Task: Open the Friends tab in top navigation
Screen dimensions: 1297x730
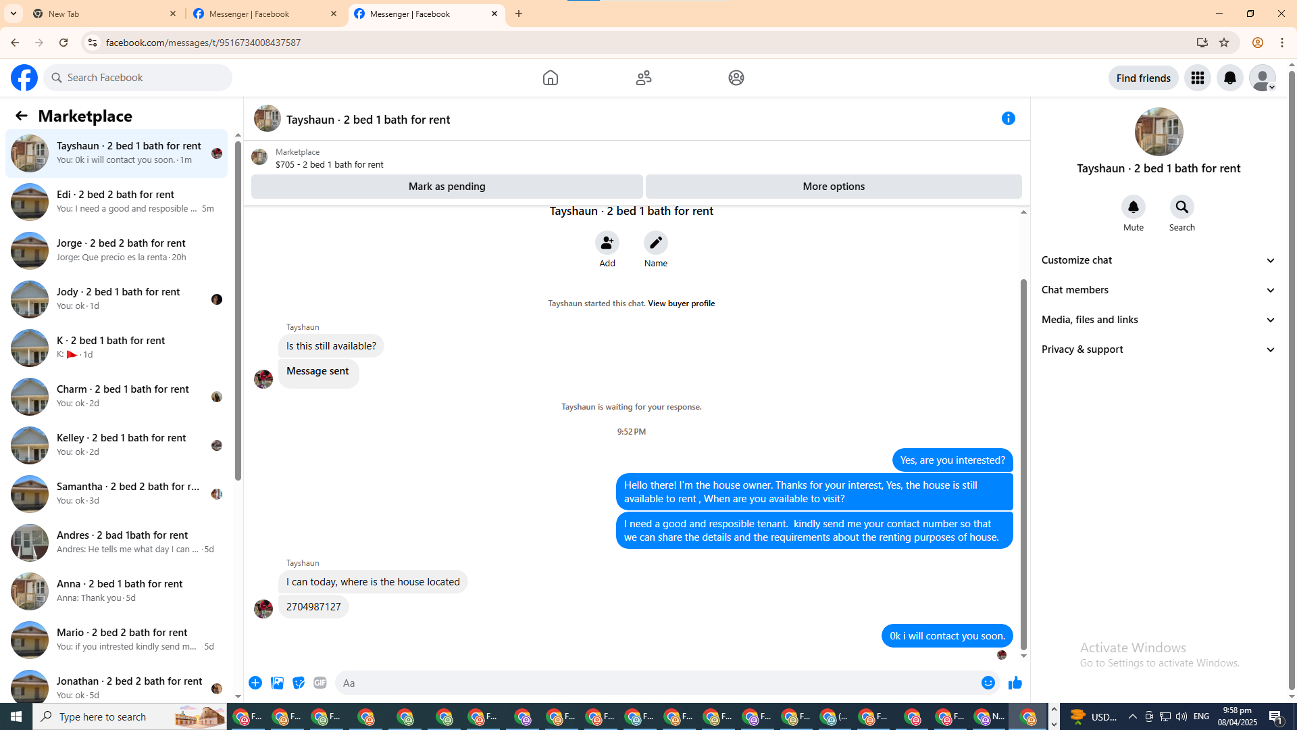Action: tap(643, 78)
